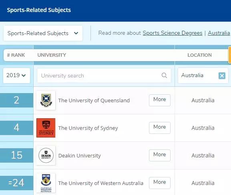The height and width of the screenshot is (195, 231).
Task: Click More for University of Queensland
Action: pyautogui.click(x=160, y=100)
